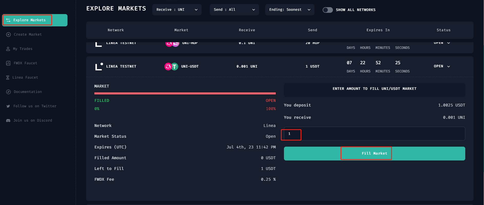The image size is (484, 205).
Task: Click the Explore Markets swap icon
Action: click(8, 20)
